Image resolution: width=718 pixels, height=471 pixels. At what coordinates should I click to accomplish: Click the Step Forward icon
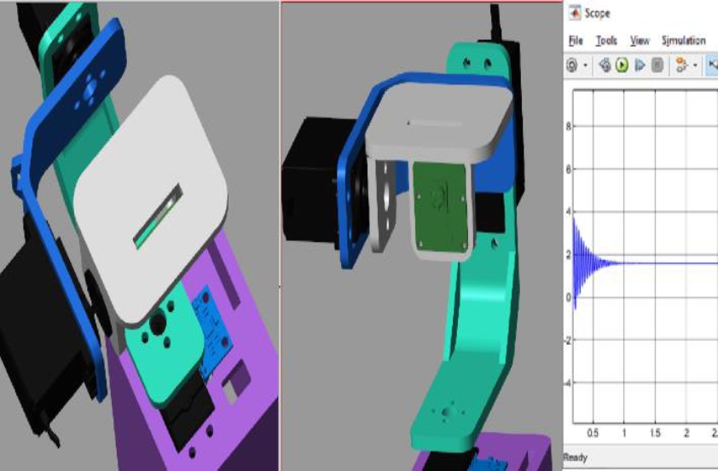(x=640, y=65)
